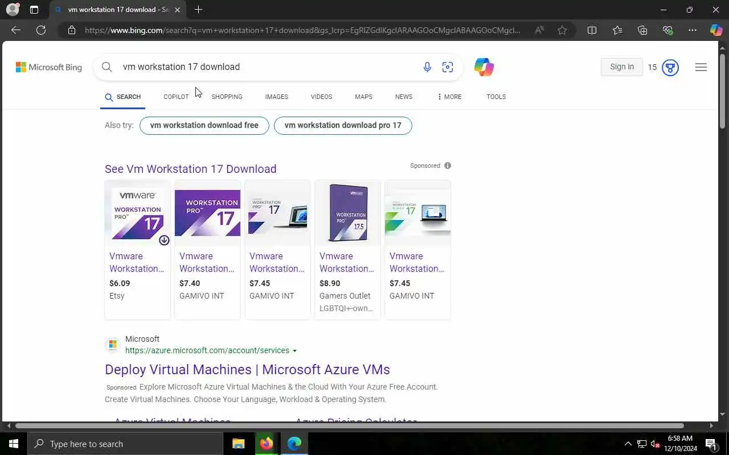Switch to the MAPS tab
This screenshot has height=455, width=729.
coord(363,97)
